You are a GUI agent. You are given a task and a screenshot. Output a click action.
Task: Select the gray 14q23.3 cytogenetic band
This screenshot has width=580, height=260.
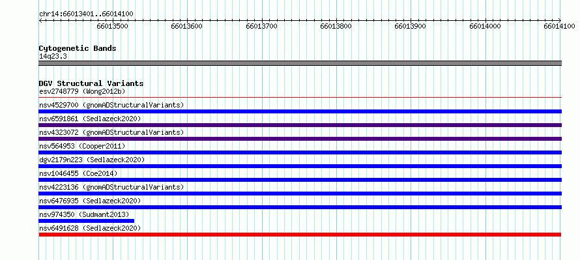(300, 63)
